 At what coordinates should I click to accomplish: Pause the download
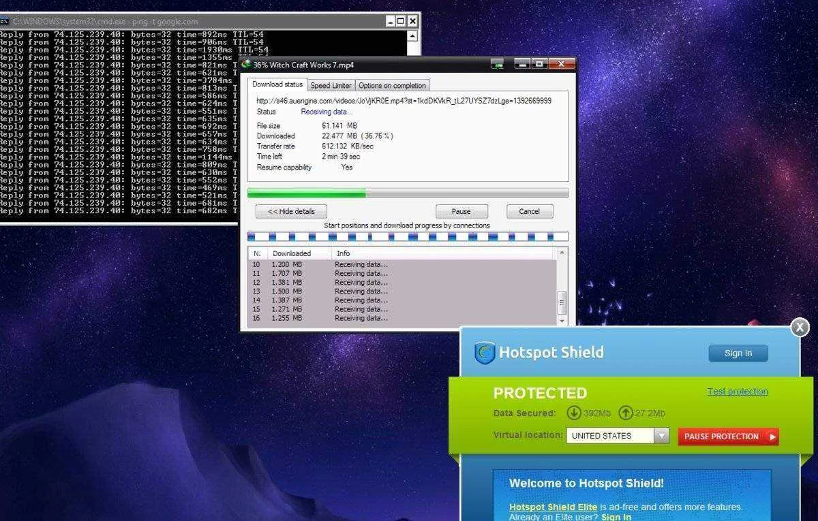[x=461, y=211]
